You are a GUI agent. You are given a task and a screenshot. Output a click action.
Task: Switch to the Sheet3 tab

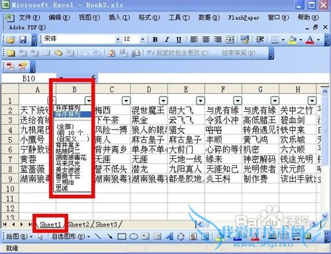[x=106, y=224]
